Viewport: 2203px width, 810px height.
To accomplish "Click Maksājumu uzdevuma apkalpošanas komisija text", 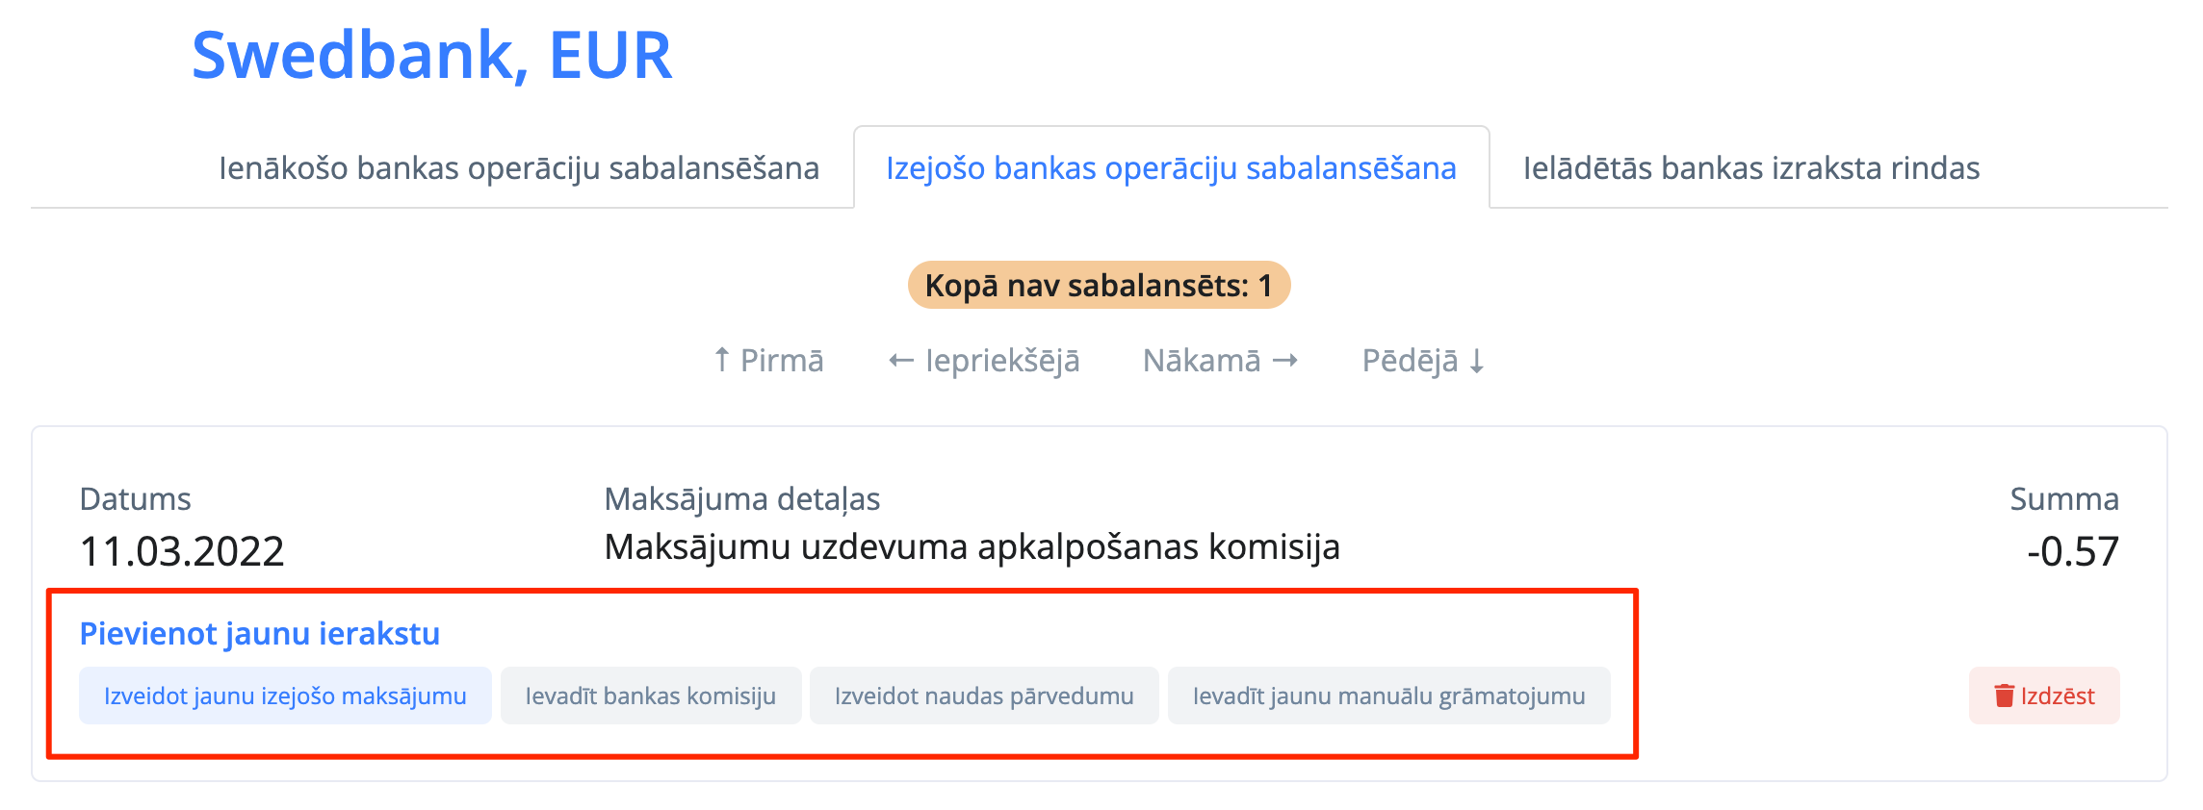I will tap(972, 547).
